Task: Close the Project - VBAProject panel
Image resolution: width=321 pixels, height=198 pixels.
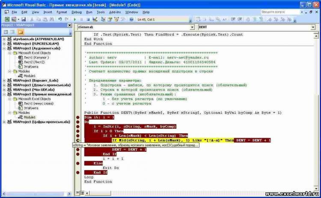Action: pyautogui.click(x=70, y=25)
